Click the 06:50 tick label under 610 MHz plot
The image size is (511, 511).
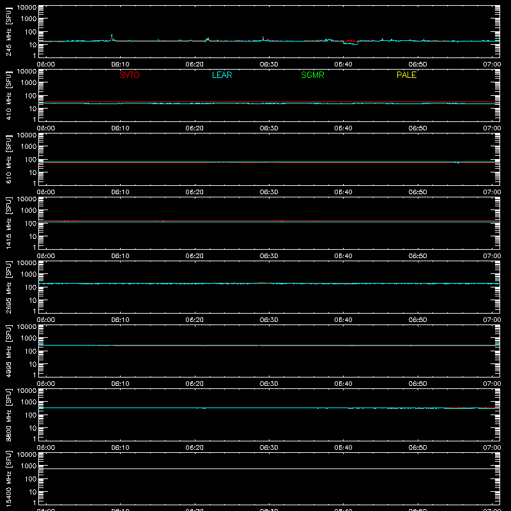click(x=418, y=192)
